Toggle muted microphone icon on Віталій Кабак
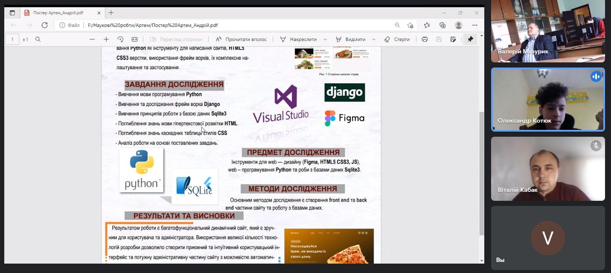This screenshot has width=611, height=273. pyautogui.click(x=596, y=146)
